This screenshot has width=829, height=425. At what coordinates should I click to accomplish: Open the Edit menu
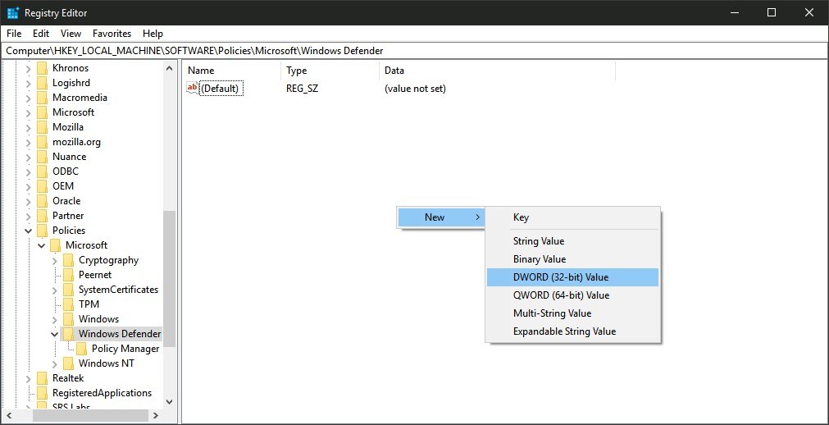[x=41, y=34]
